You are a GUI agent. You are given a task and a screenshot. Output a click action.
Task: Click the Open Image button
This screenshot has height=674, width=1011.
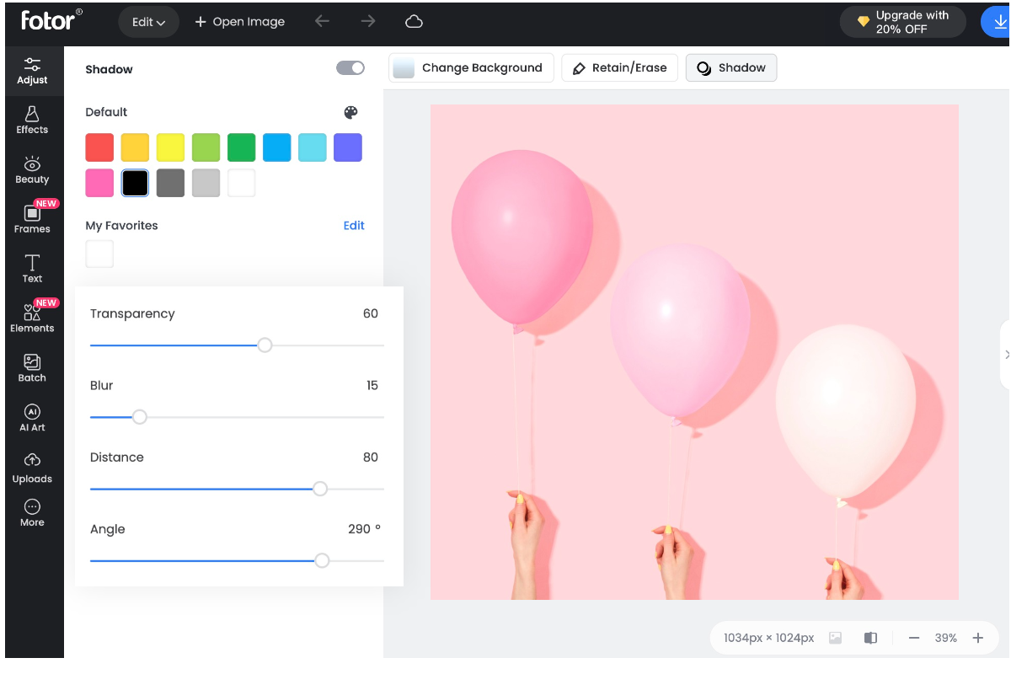[240, 22]
